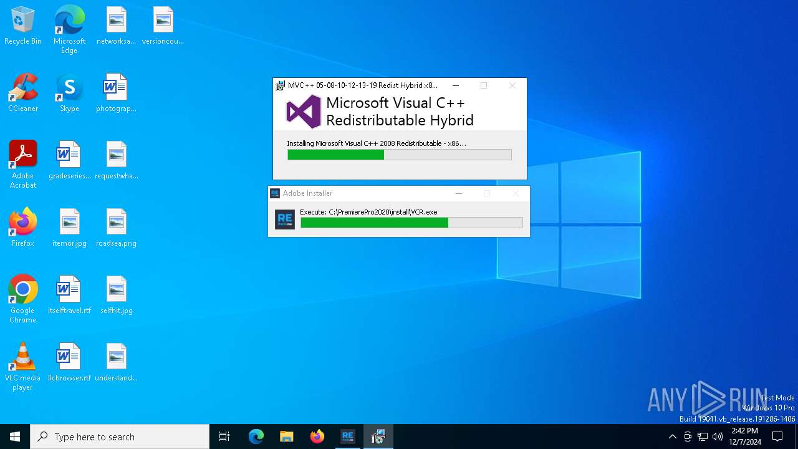Select the itselftravel.rtf document
The width and height of the screenshot is (798, 449).
(x=69, y=296)
